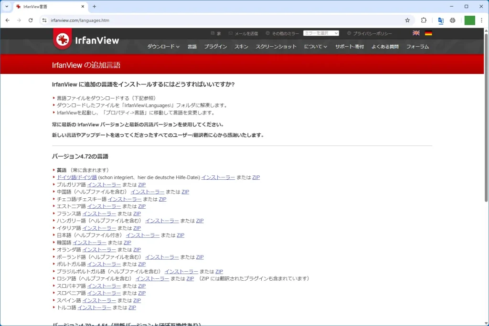Download the ブルガリア語 インストーラー
Viewport: 489px width, 326px height.
[104, 184]
